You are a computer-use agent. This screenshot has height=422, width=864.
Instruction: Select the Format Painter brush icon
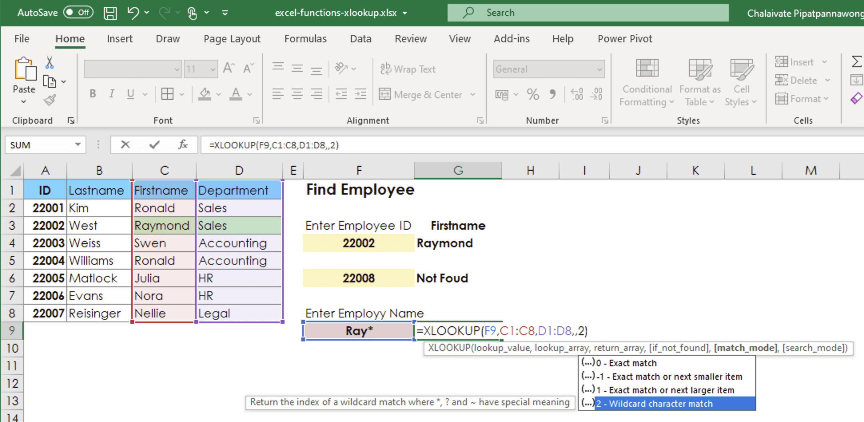[50, 100]
